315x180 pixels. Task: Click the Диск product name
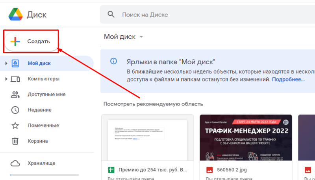(x=37, y=15)
